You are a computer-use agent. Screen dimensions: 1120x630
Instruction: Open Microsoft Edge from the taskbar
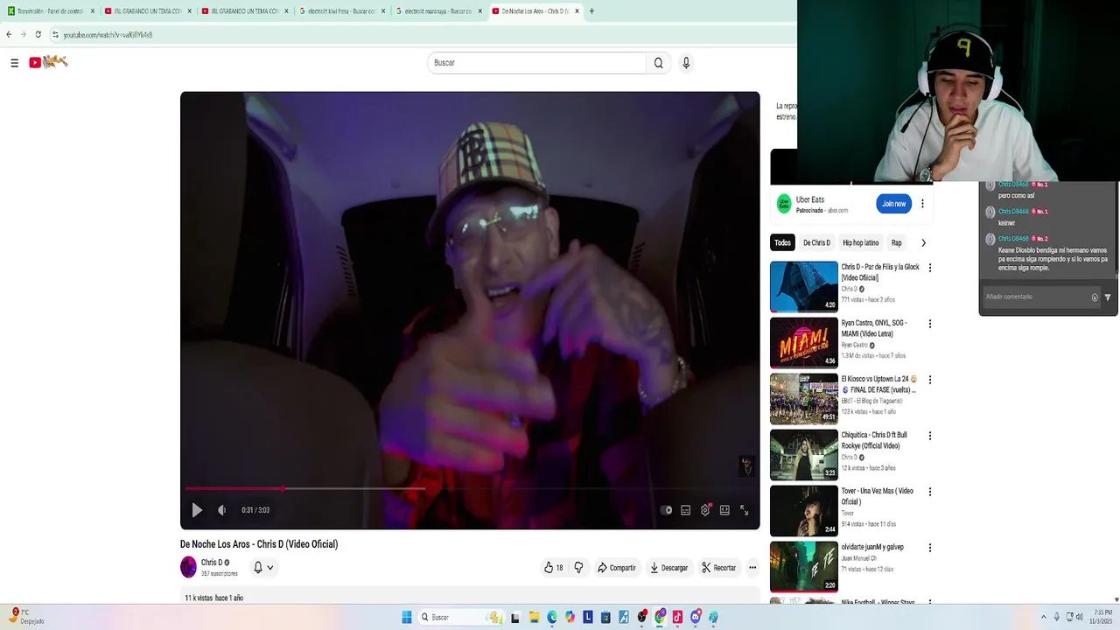[x=552, y=617]
